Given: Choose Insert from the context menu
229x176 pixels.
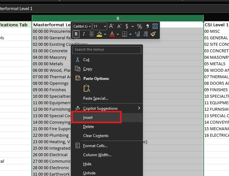Looking at the screenshot, I should pyautogui.click(x=88, y=118).
